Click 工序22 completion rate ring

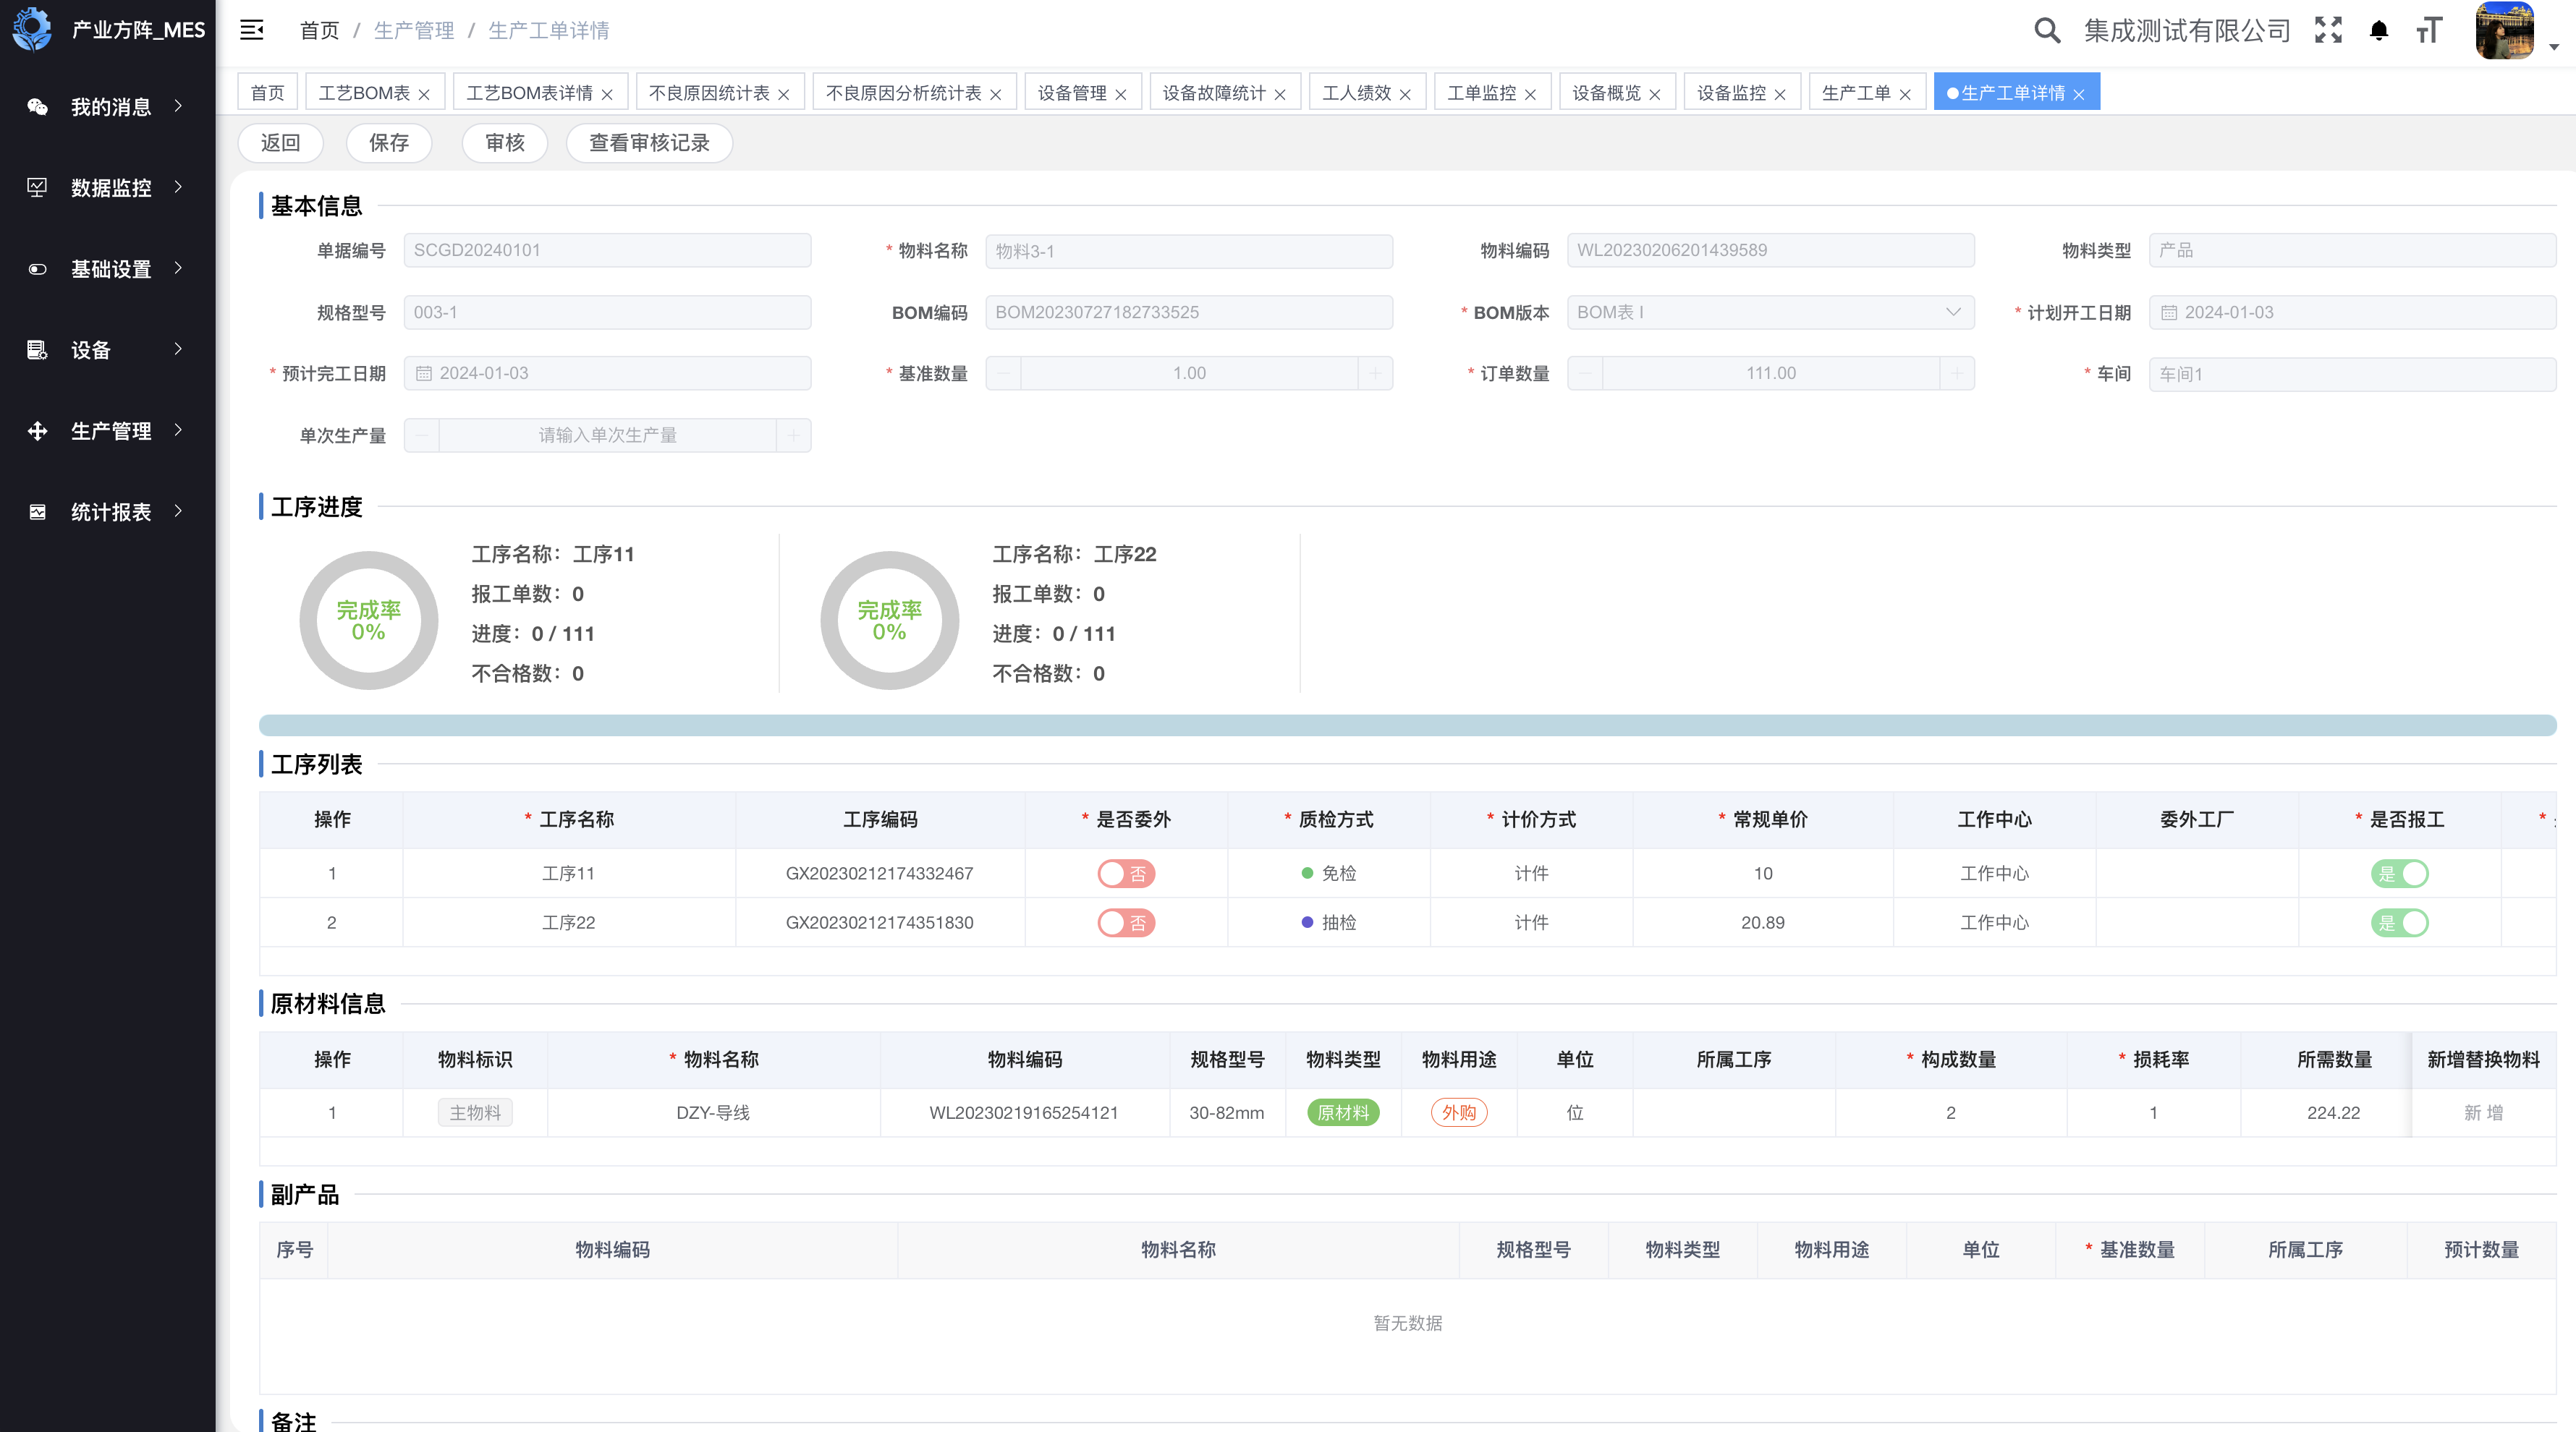click(x=889, y=620)
